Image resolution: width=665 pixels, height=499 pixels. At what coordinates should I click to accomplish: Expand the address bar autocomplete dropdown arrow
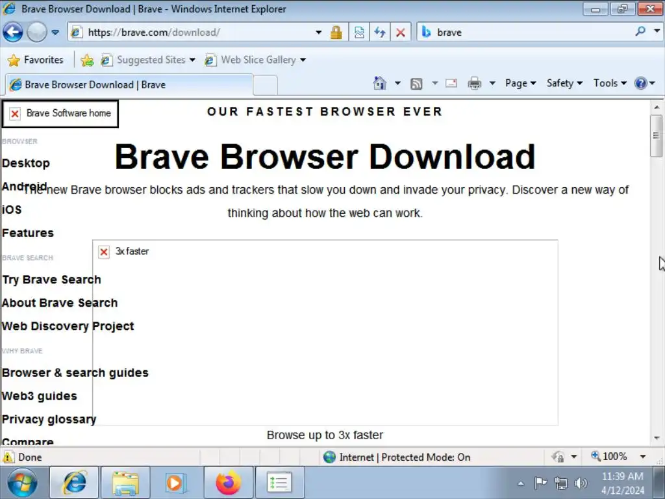(x=318, y=32)
